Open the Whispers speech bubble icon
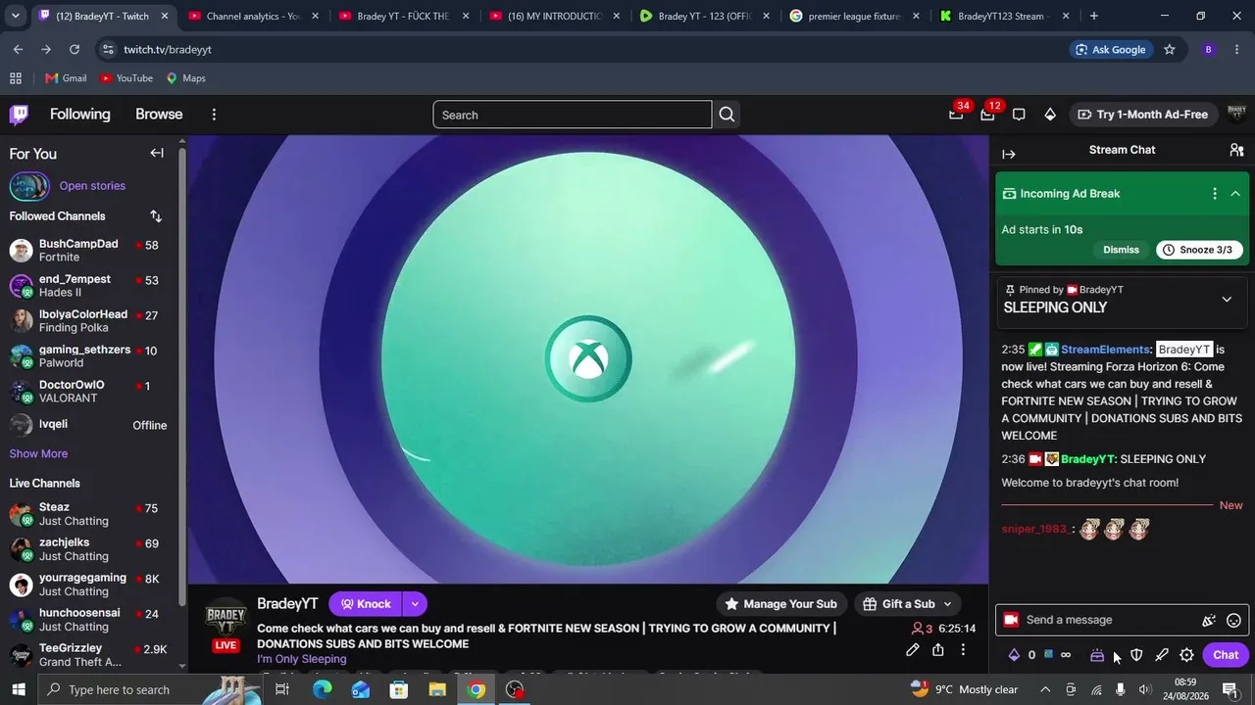 coord(1019,115)
